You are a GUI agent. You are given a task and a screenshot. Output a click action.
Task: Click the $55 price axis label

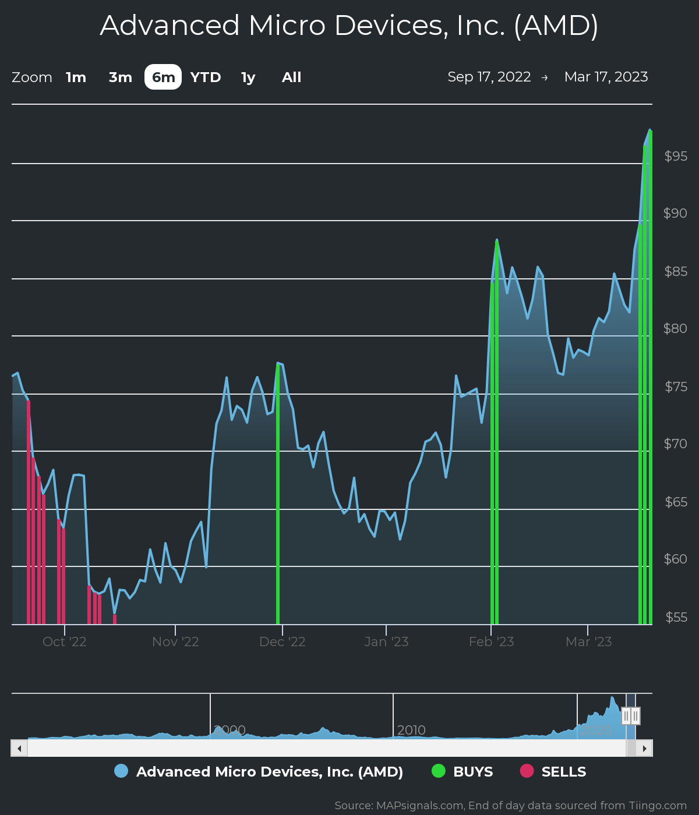[676, 617]
